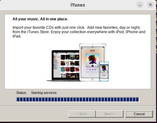Image resolution: width=157 pixels, height=123 pixels.
Task: Click the devices promotional image
Action: click(78, 62)
